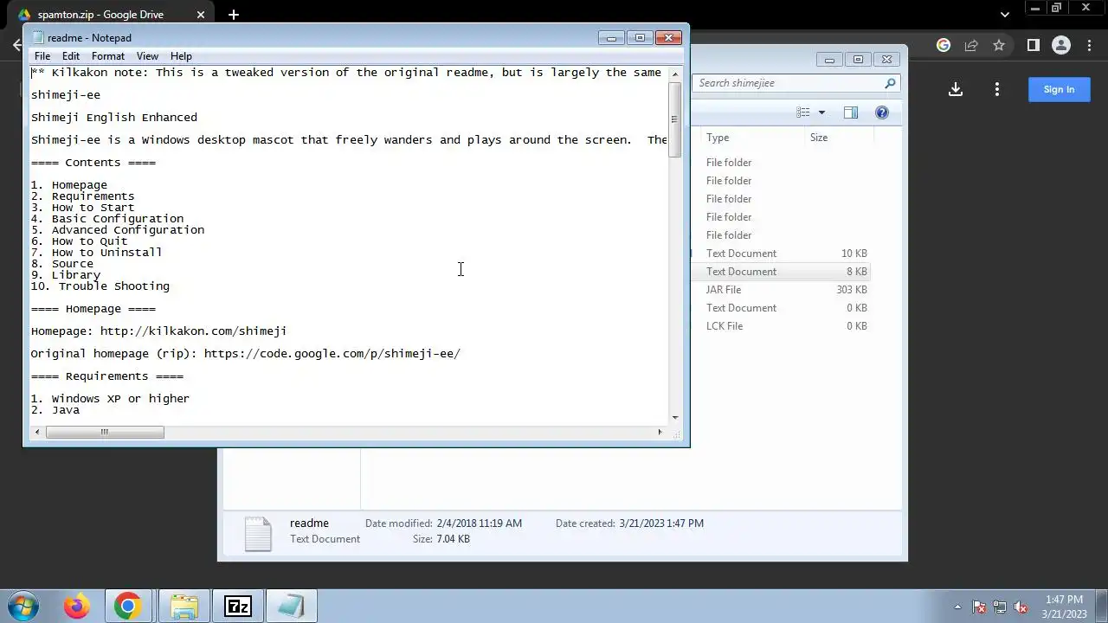Expand the Explorer view options dropdown arrow
Image resolution: width=1108 pixels, height=623 pixels.
821,112
